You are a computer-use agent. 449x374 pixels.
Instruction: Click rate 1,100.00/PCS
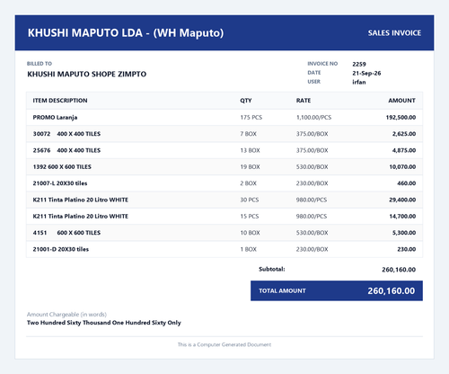pos(313,117)
